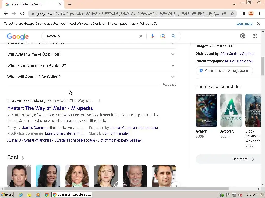Share this page from the address bar

224,13
